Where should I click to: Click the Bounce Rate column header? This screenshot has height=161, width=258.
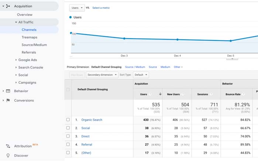coord(233,94)
